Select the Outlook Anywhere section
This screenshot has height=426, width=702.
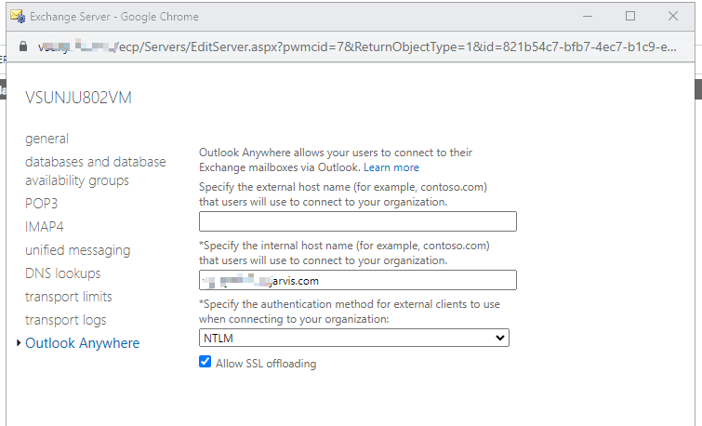pyautogui.click(x=83, y=343)
